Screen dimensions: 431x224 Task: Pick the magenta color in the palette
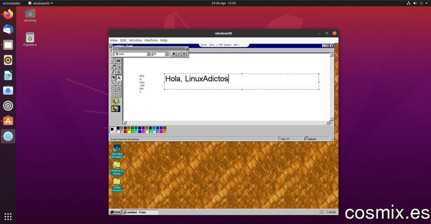(143, 132)
